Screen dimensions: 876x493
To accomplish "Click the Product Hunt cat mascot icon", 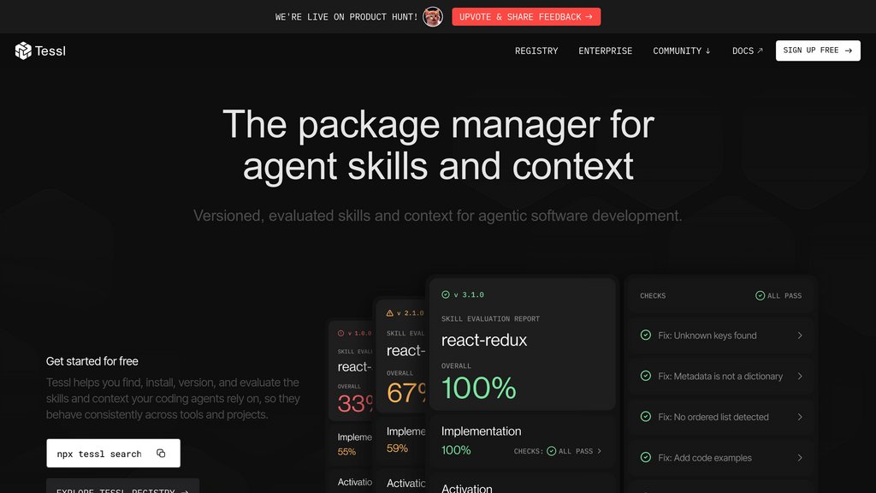I will point(433,17).
